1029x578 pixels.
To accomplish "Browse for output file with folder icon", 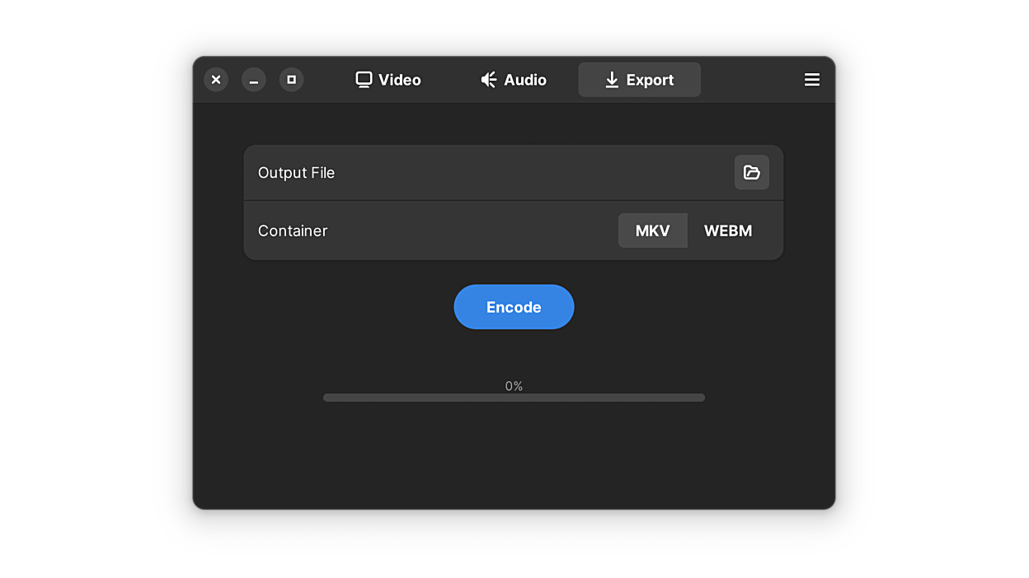I will (751, 172).
